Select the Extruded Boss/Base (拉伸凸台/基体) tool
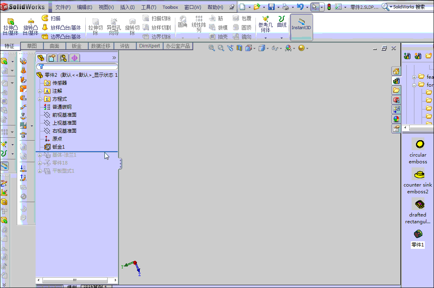The width and height of the screenshot is (434, 288). (x=10, y=26)
